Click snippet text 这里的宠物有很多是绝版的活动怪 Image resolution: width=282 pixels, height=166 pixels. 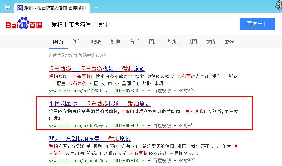pyautogui.click(x=83, y=112)
